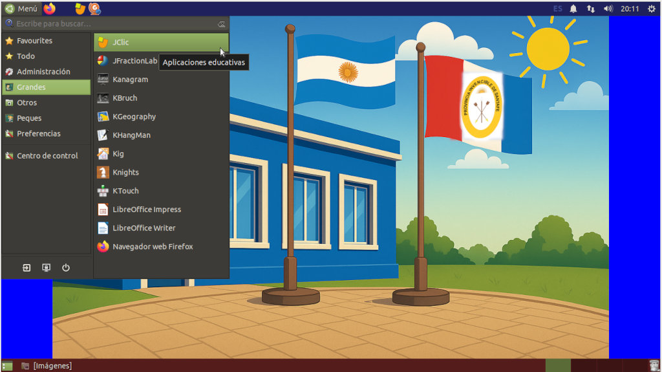
Task: Select the Peques category
Action: 29,118
